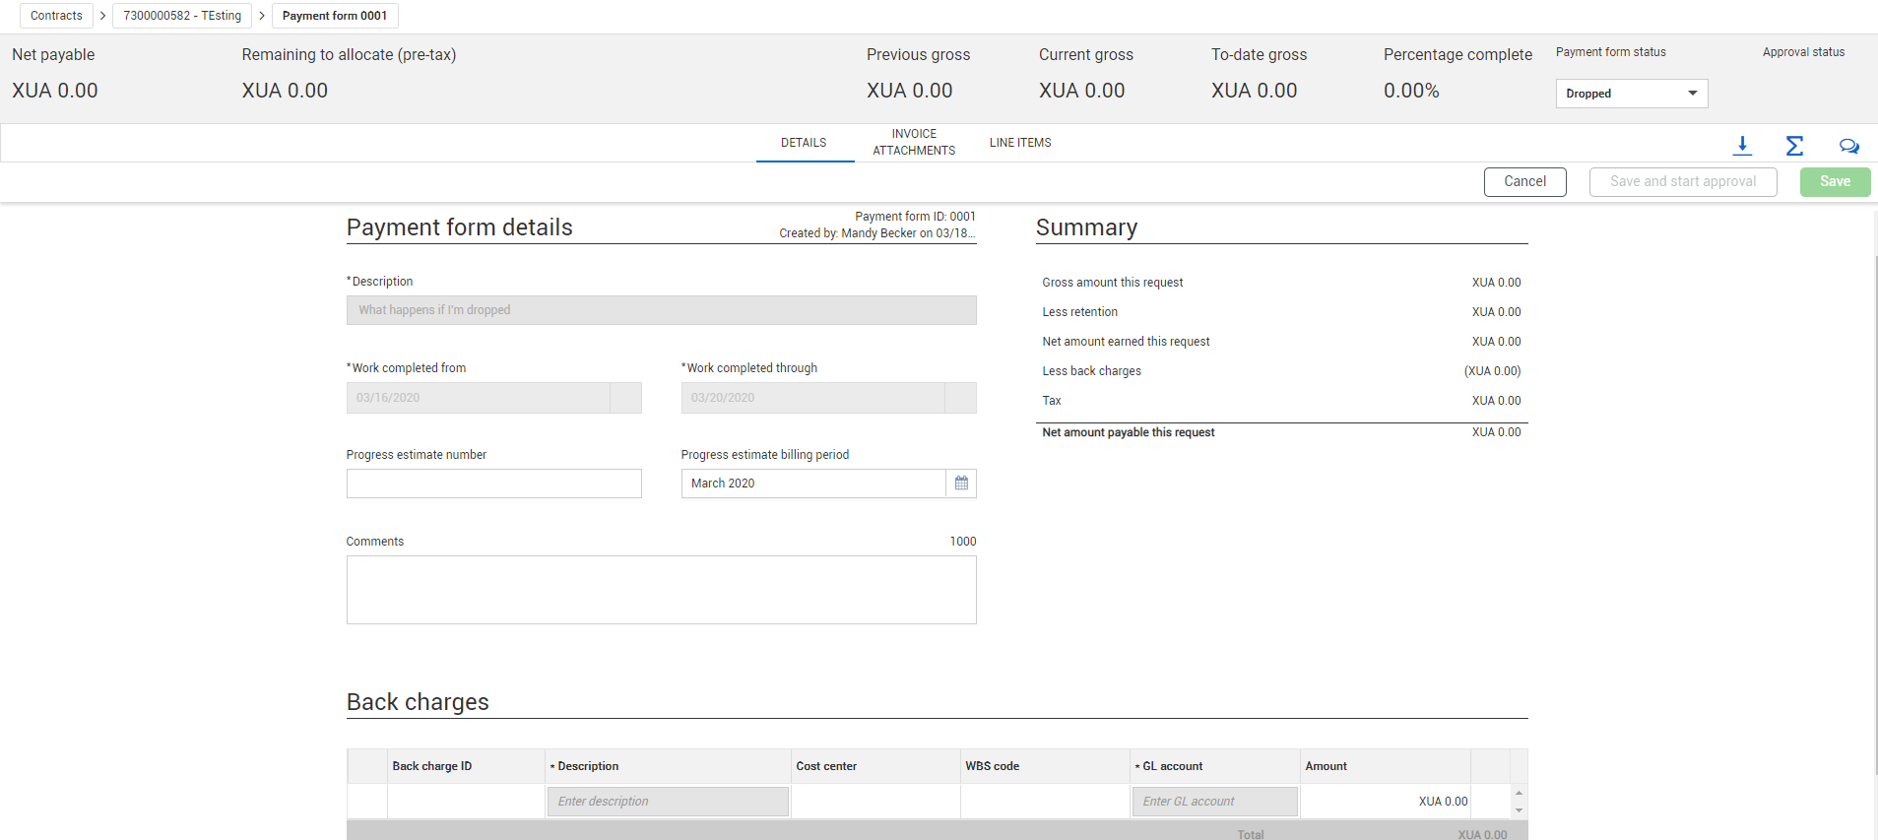Focus the Progress estimate number field

pyautogui.click(x=493, y=484)
